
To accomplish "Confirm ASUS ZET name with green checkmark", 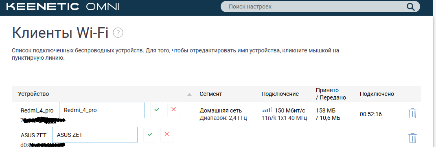I will coord(150,134).
